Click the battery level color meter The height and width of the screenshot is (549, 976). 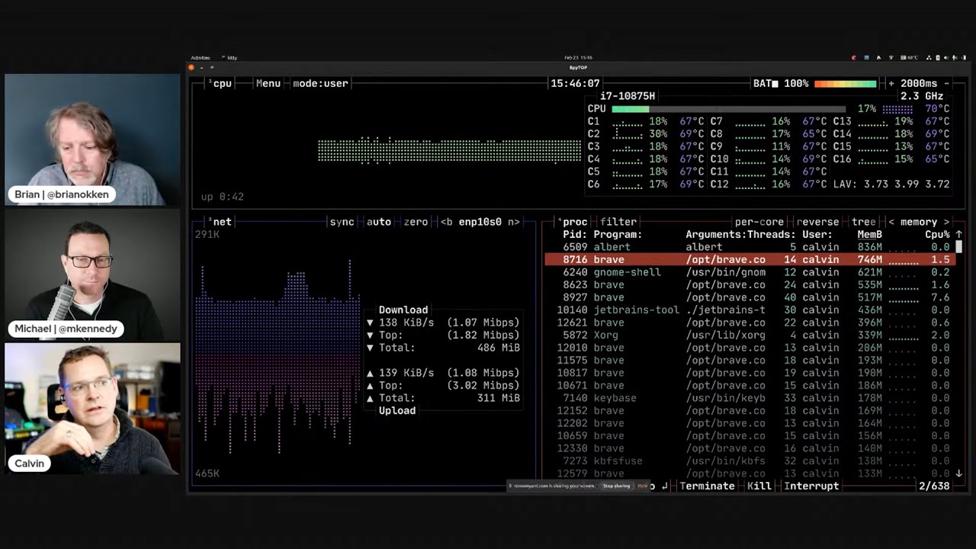click(845, 83)
